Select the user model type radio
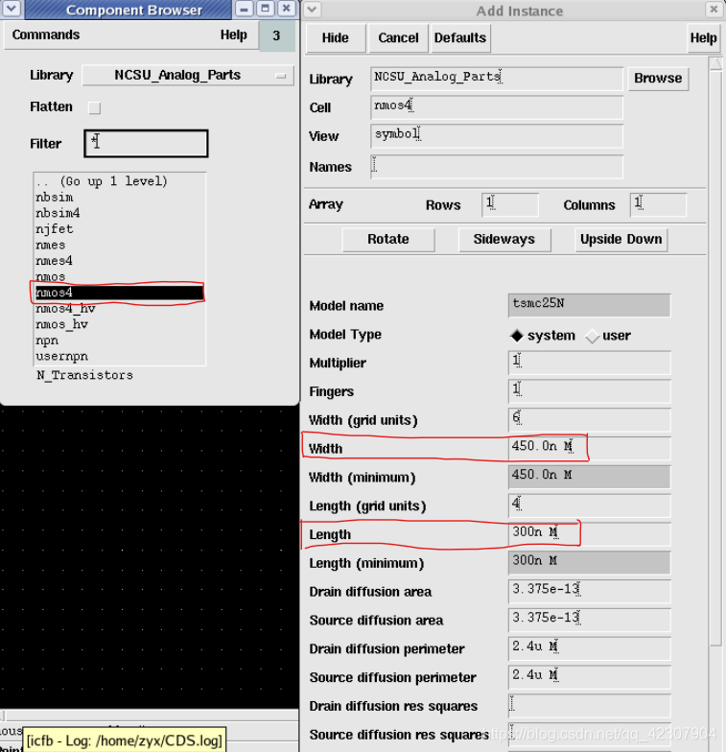The height and width of the screenshot is (752, 726). click(593, 336)
